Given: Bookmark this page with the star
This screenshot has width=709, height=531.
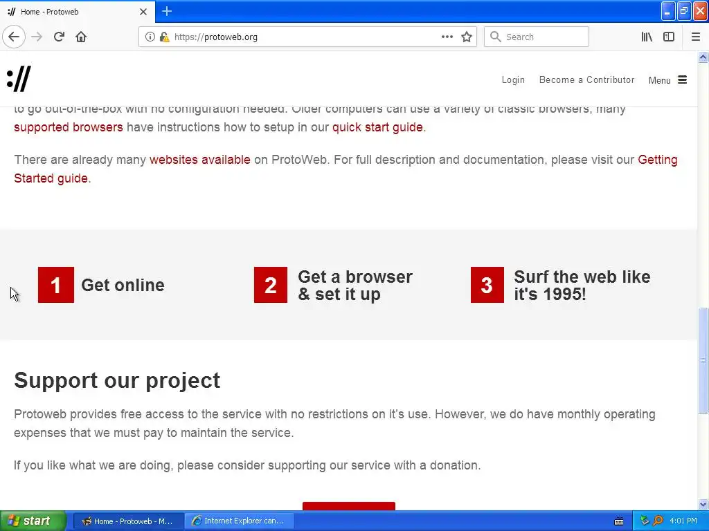Looking at the screenshot, I should 467,37.
